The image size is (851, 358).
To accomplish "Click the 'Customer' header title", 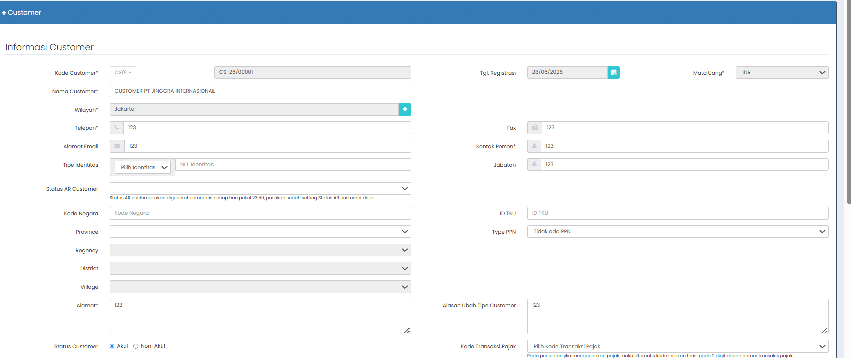I will [24, 13].
